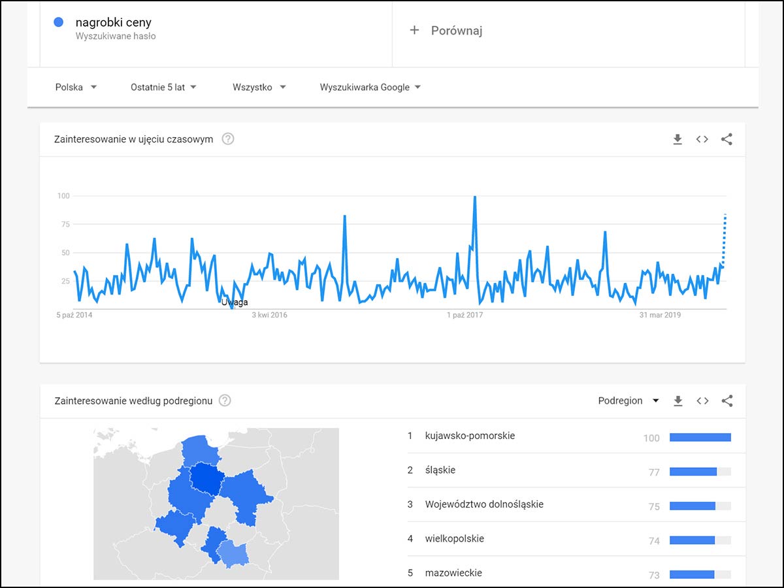Image resolution: width=784 pixels, height=588 pixels.
Task: Click the highest peak on the trend line
Action: click(474, 197)
